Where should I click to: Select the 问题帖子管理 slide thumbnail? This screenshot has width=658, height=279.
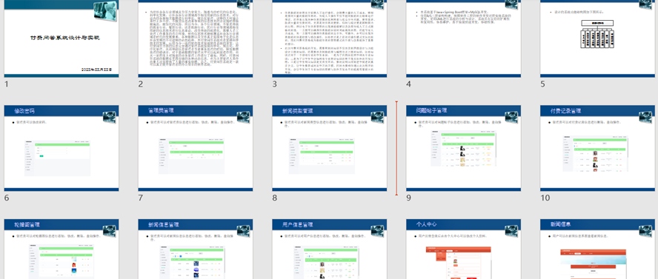point(463,148)
